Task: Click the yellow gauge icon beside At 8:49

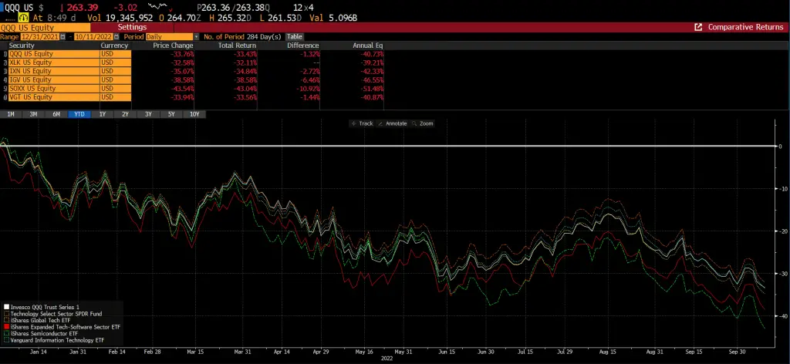Action: coord(22,18)
